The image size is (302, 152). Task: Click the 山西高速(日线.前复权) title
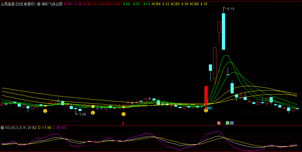(x=18, y=4)
